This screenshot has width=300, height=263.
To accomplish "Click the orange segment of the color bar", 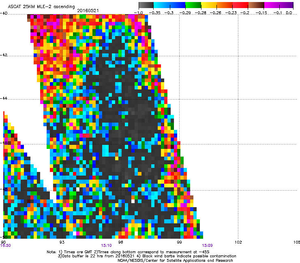I will coord(225,5).
